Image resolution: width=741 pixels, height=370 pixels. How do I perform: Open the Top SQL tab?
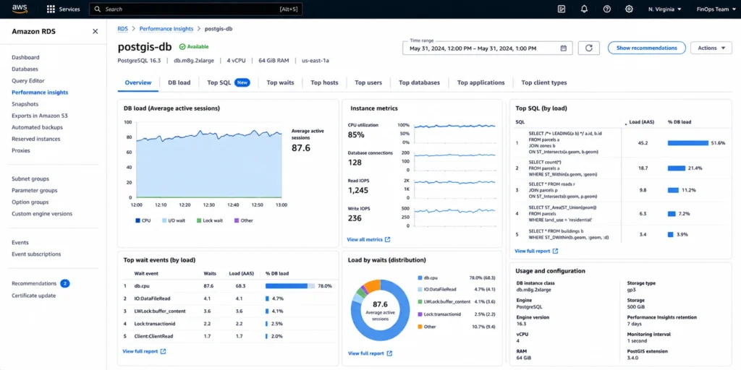click(229, 82)
